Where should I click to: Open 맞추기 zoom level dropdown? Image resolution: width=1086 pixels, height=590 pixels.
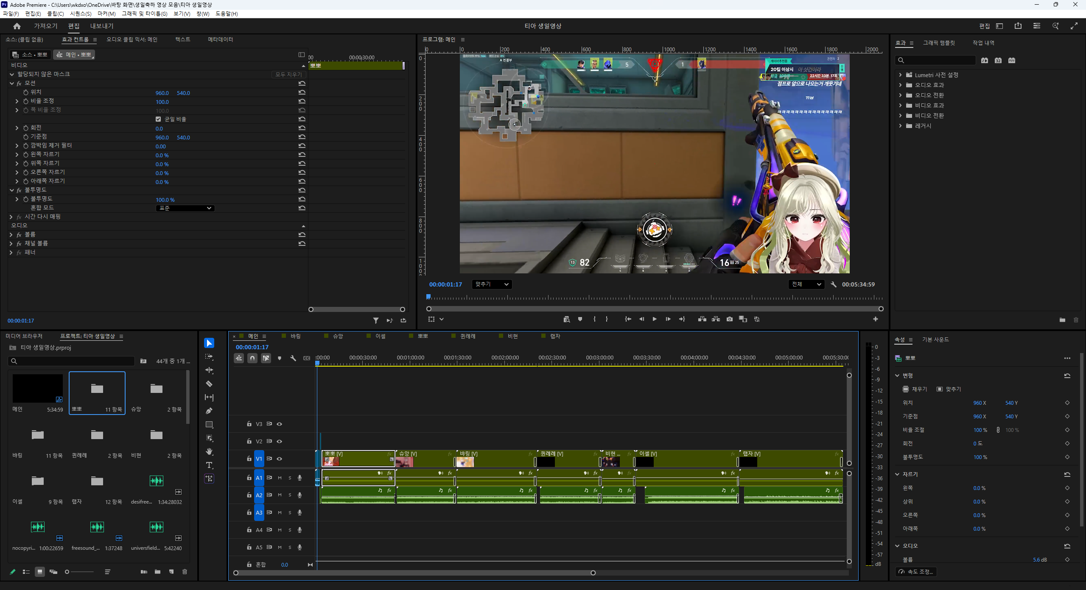492,284
